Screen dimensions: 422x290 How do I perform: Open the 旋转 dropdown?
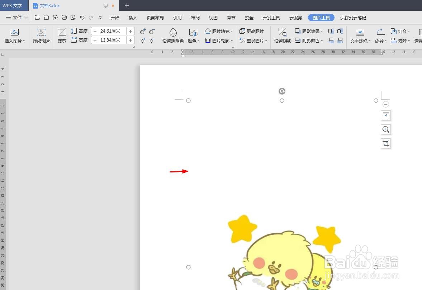pyautogui.click(x=380, y=36)
